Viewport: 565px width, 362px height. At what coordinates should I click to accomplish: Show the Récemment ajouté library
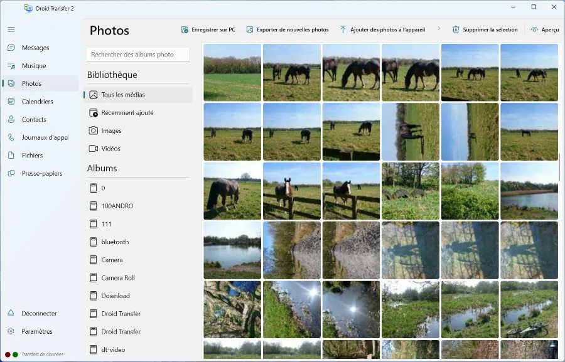[x=138, y=113]
